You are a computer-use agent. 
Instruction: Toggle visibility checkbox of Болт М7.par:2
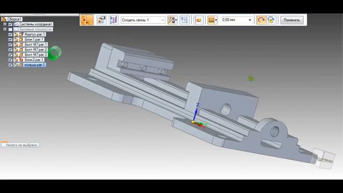pyautogui.click(x=10, y=50)
